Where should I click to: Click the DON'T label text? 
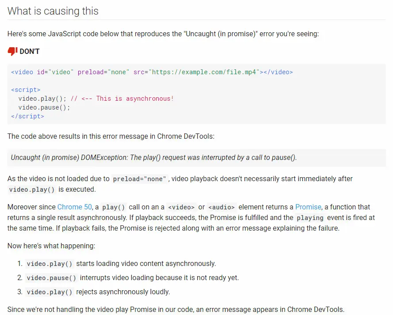click(30, 52)
